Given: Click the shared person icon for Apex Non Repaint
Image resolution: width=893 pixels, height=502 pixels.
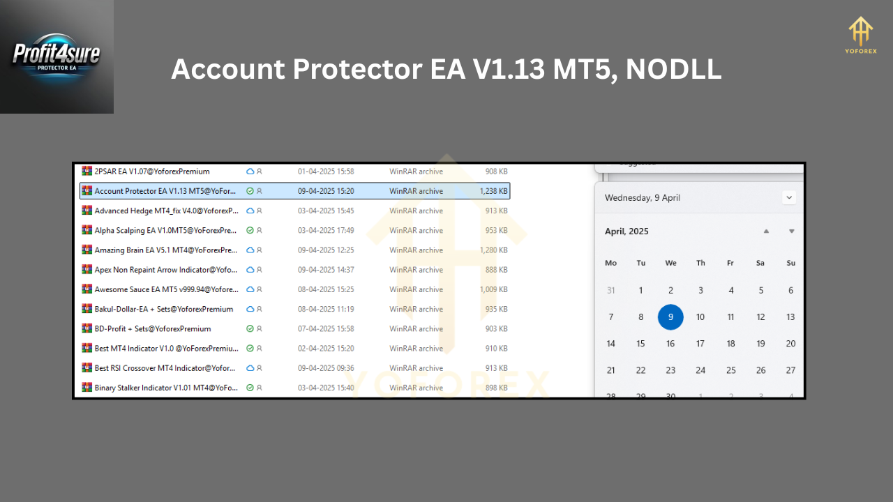Looking at the screenshot, I should (x=260, y=270).
